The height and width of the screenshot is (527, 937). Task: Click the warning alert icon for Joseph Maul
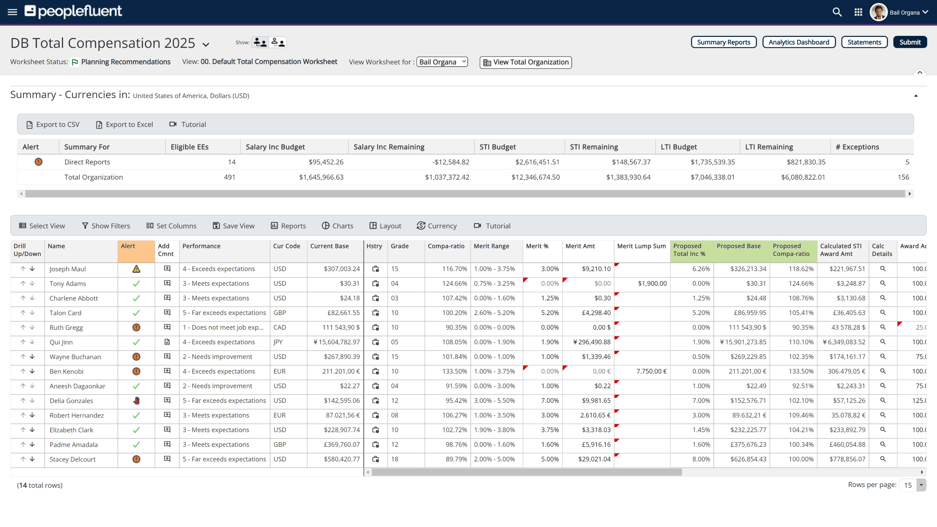136,269
